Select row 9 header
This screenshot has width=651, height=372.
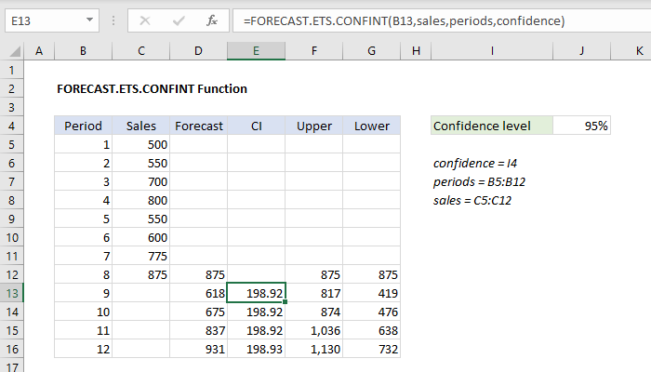[11, 219]
